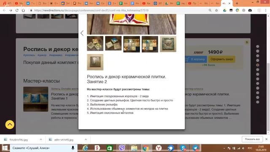Bookmark this page with the star icon
270x152 pixels.
[x=216, y=10]
